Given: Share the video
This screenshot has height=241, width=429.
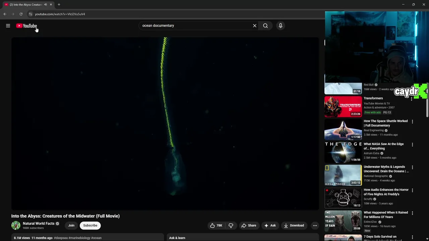Looking at the screenshot, I should coord(249,225).
